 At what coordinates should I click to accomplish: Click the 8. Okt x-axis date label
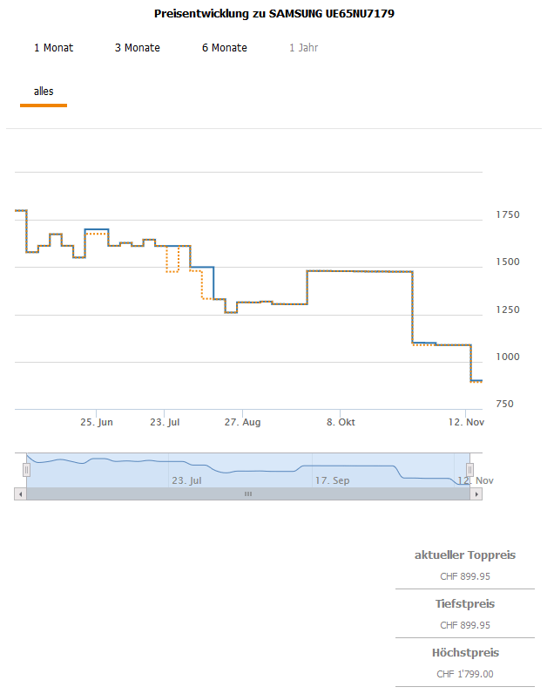(341, 422)
